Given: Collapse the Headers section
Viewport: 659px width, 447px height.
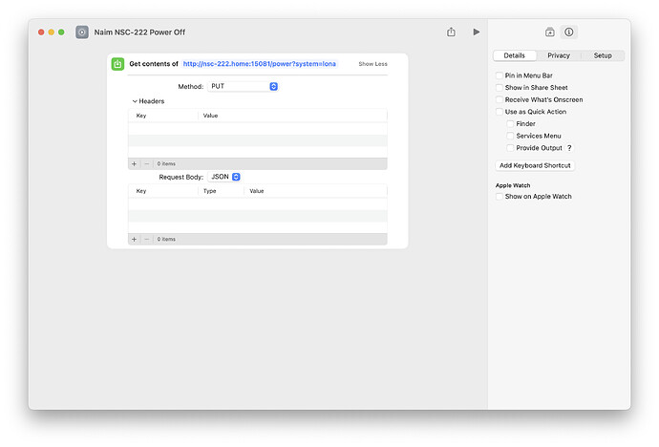Looking at the screenshot, I should [x=135, y=101].
